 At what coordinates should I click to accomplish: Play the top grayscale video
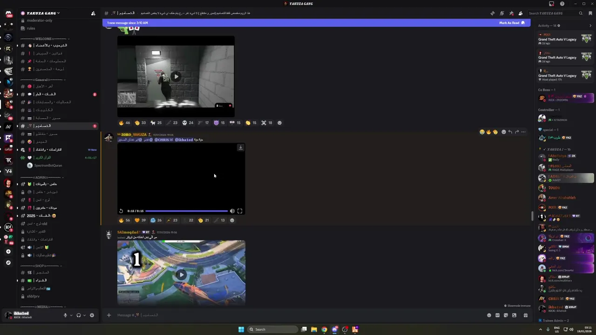coord(176,76)
